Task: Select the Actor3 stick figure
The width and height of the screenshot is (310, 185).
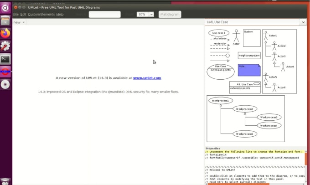Action: [274, 57]
